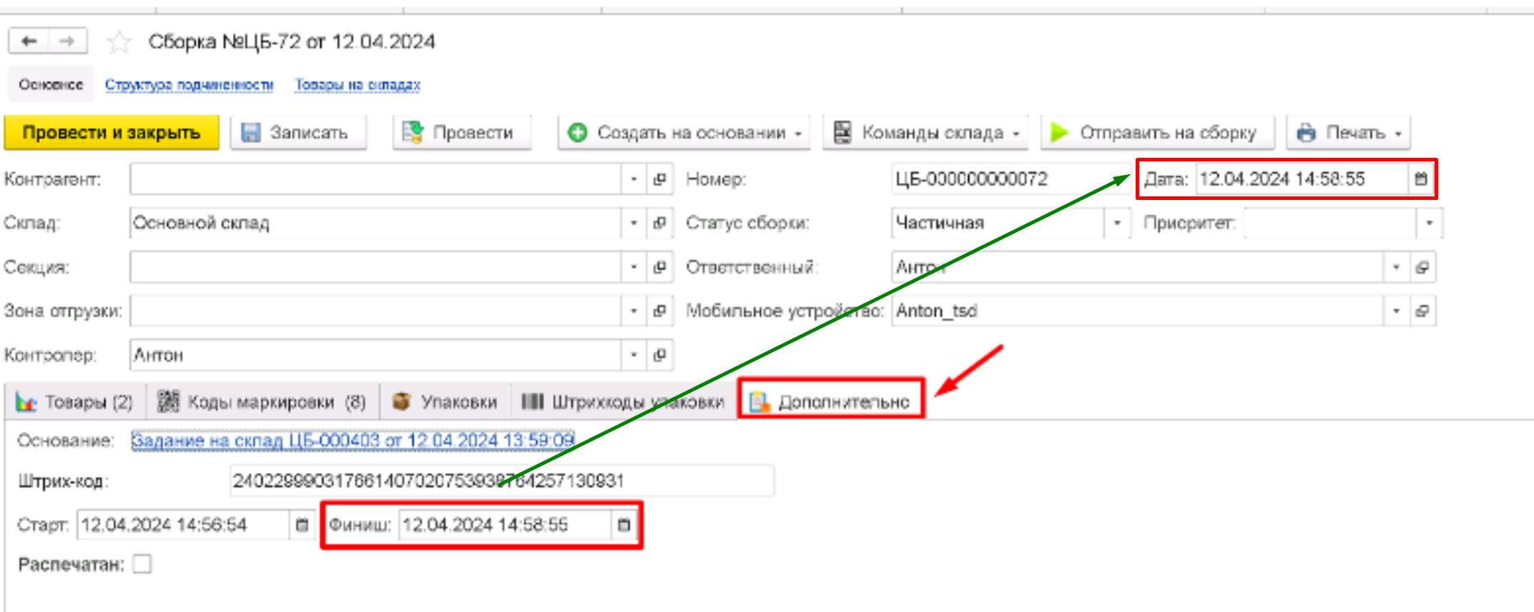The image size is (1534, 612).
Task: Go back with the left arrow button
Action: pyautogui.click(x=29, y=41)
